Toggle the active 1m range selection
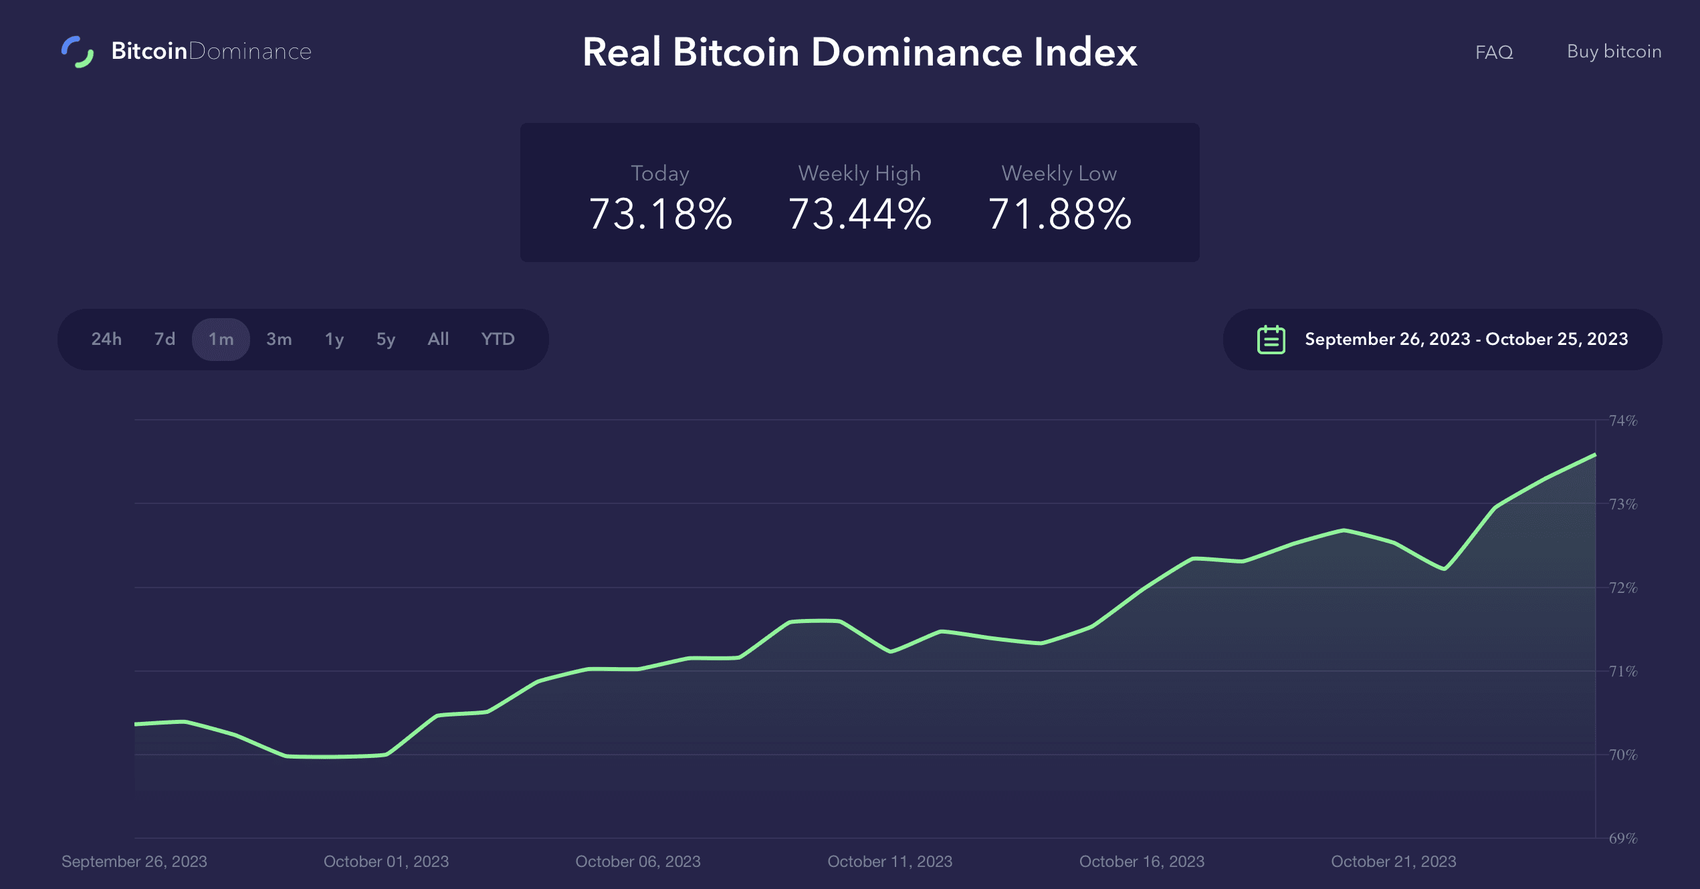 (222, 339)
